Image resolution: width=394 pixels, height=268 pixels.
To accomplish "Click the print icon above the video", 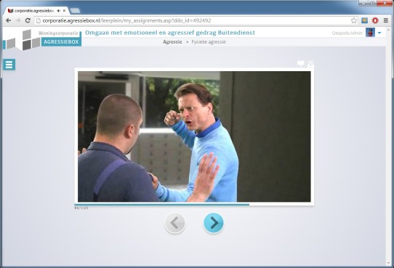I will coord(310,64).
